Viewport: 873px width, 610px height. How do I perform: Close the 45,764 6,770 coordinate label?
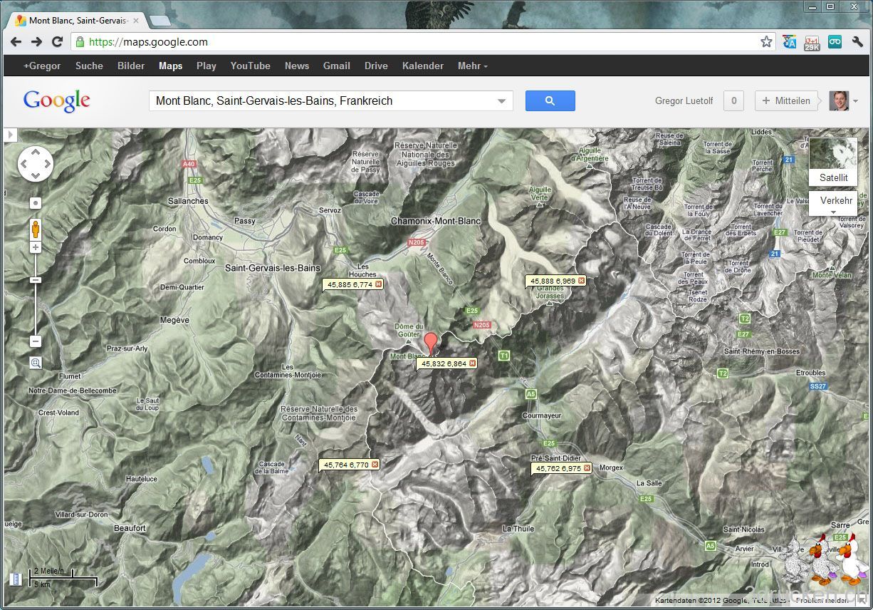(375, 465)
